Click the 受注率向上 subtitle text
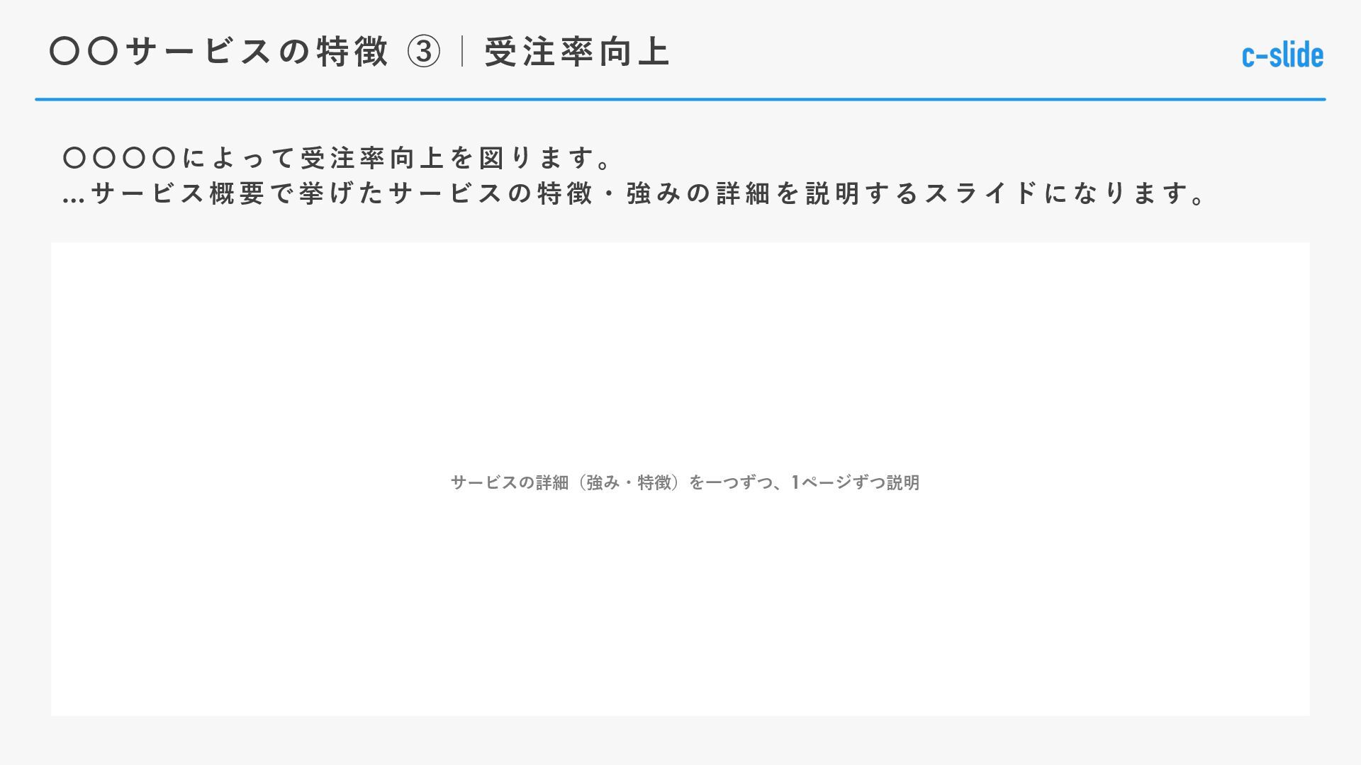This screenshot has height=765, width=1361. click(x=577, y=52)
